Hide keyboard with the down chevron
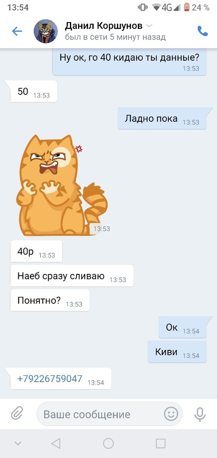The width and height of the screenshot is (217, 458). coord(18,444)
